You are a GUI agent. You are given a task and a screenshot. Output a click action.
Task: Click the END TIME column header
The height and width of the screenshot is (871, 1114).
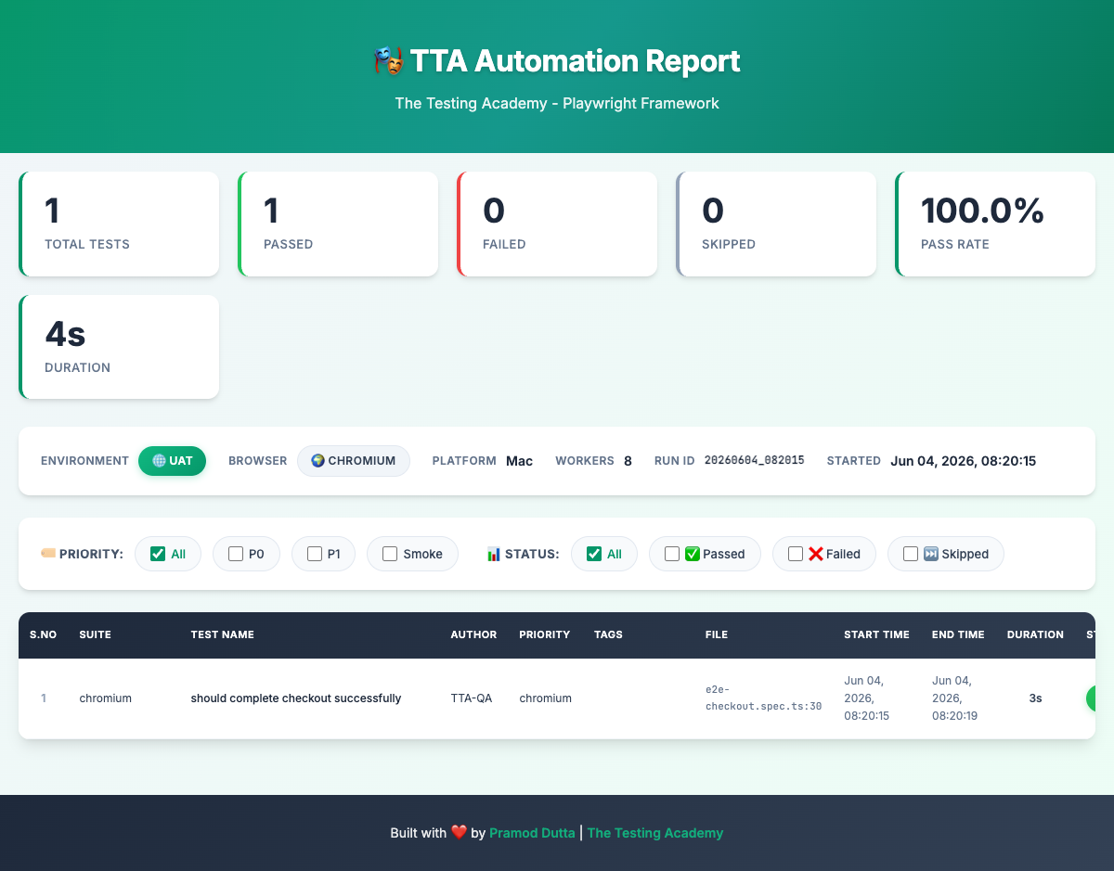click(958, 635)
